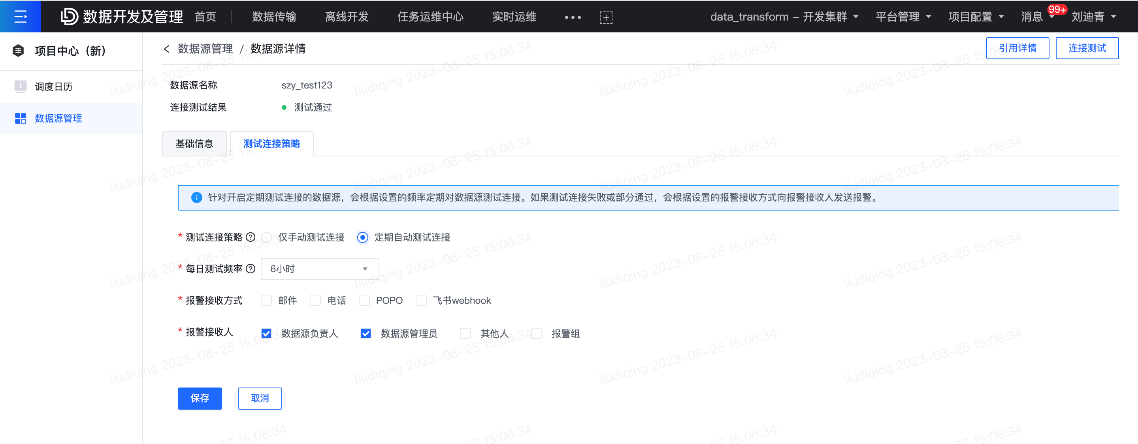
Task: Click the 99+ notification badge
Action: tap(1057, 9)
